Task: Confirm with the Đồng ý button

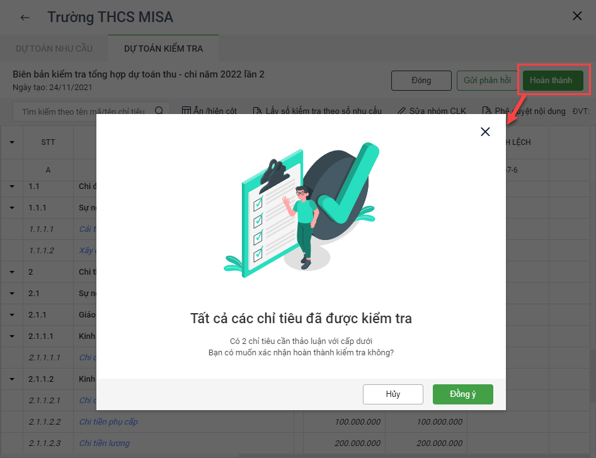Action: point(462,394)
